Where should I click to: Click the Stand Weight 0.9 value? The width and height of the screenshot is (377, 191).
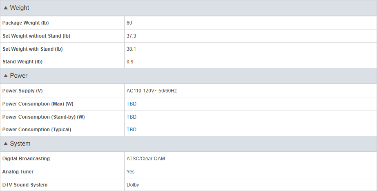pos(130,62)
